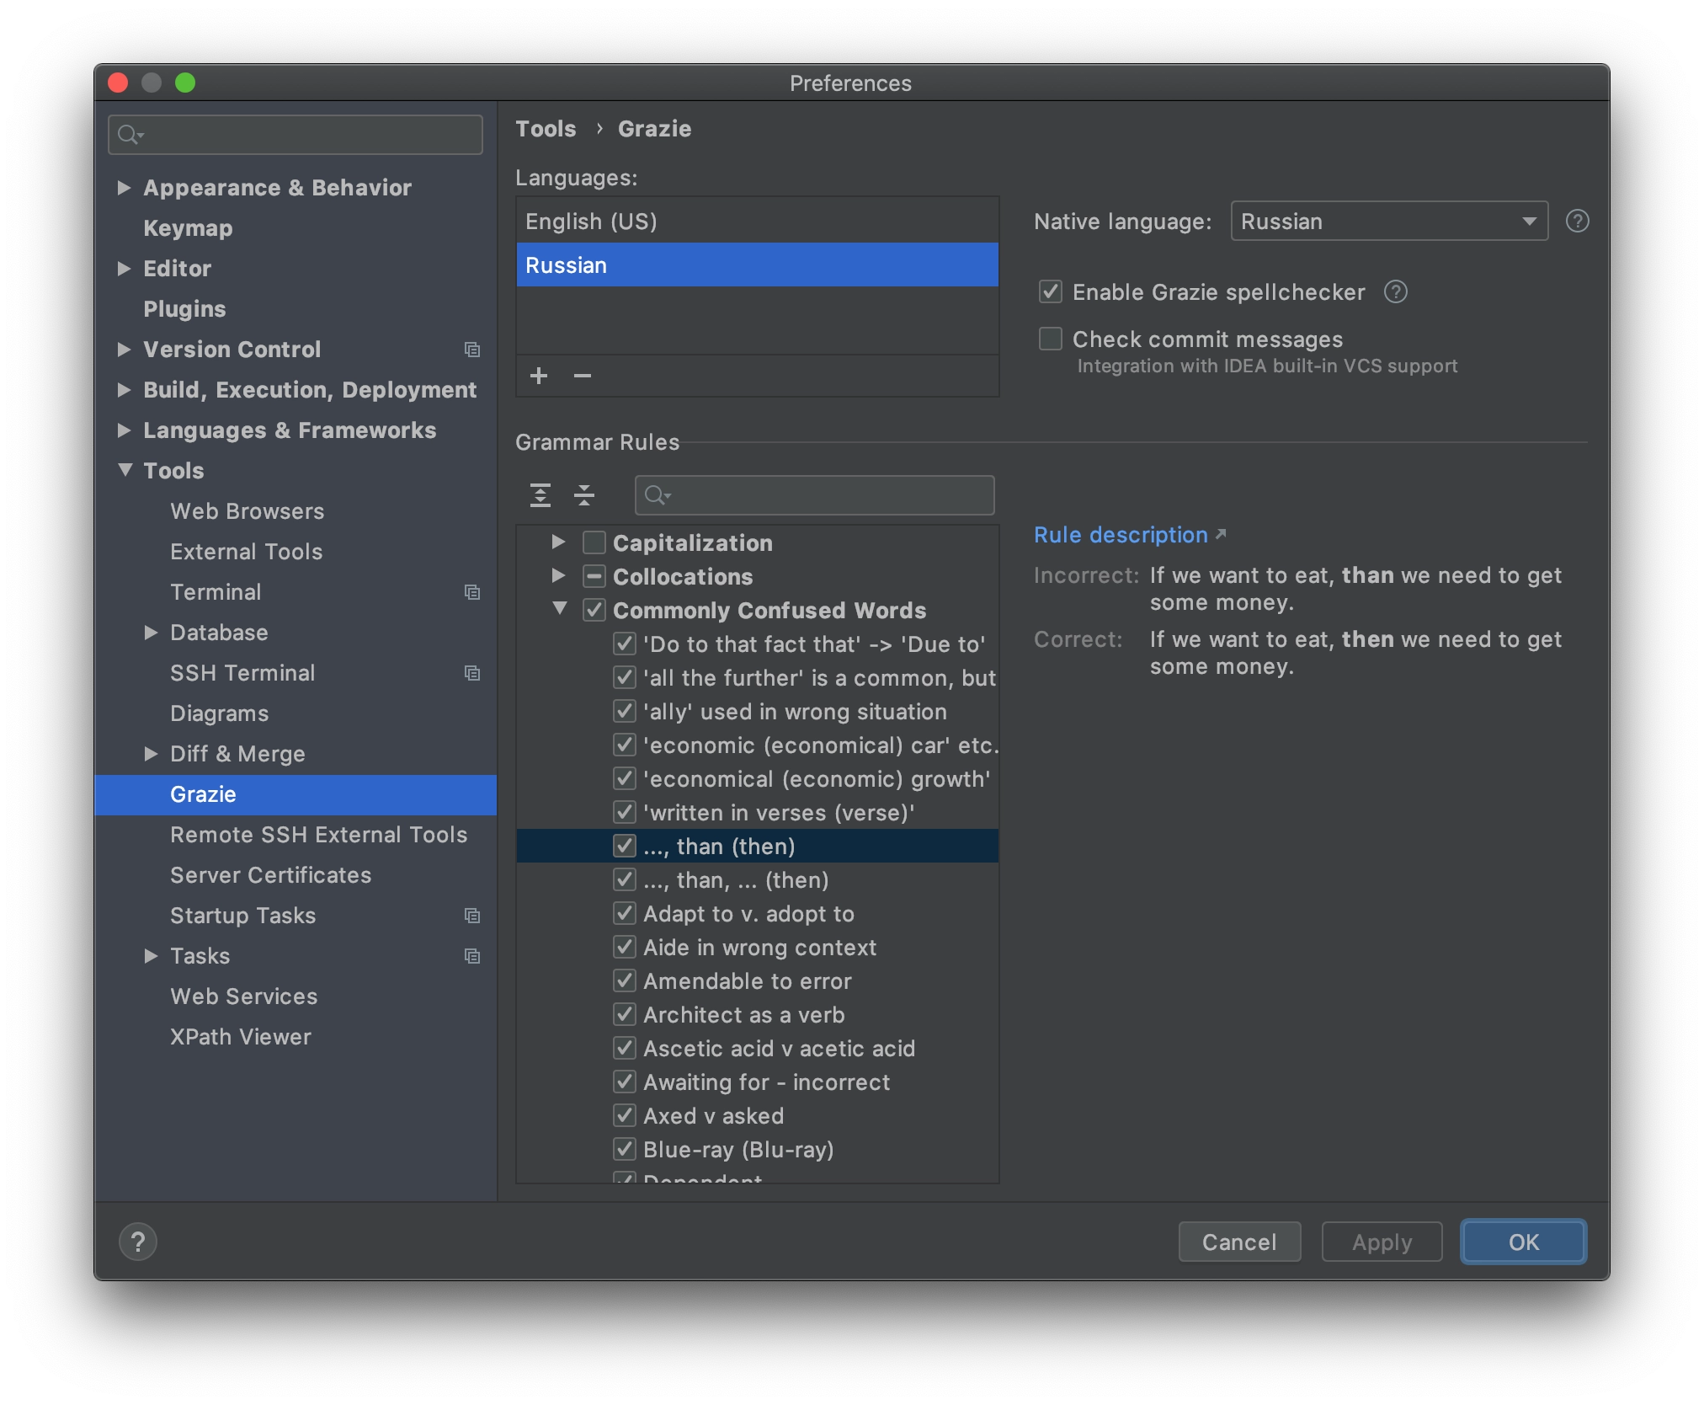Expand Build, Execution, Deployment section

(x=124, y=390)
